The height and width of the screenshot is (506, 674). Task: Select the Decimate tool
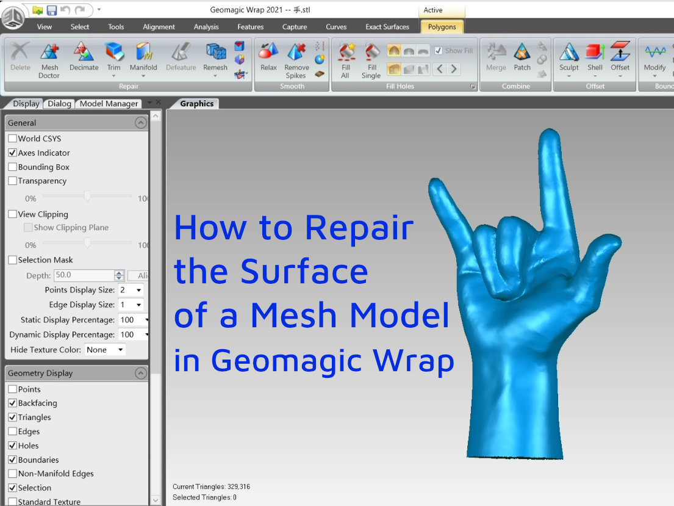pos(84,53)
